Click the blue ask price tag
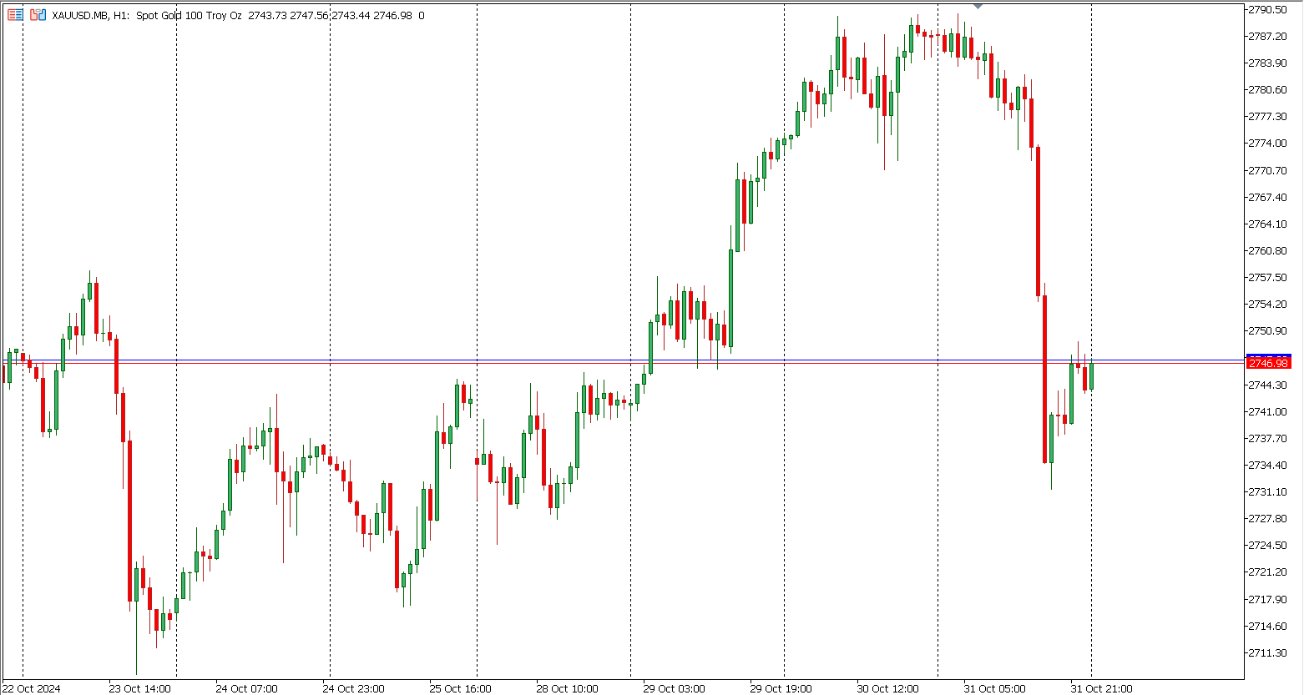This screenshot has width=1304, height=695. (1268, 356)
